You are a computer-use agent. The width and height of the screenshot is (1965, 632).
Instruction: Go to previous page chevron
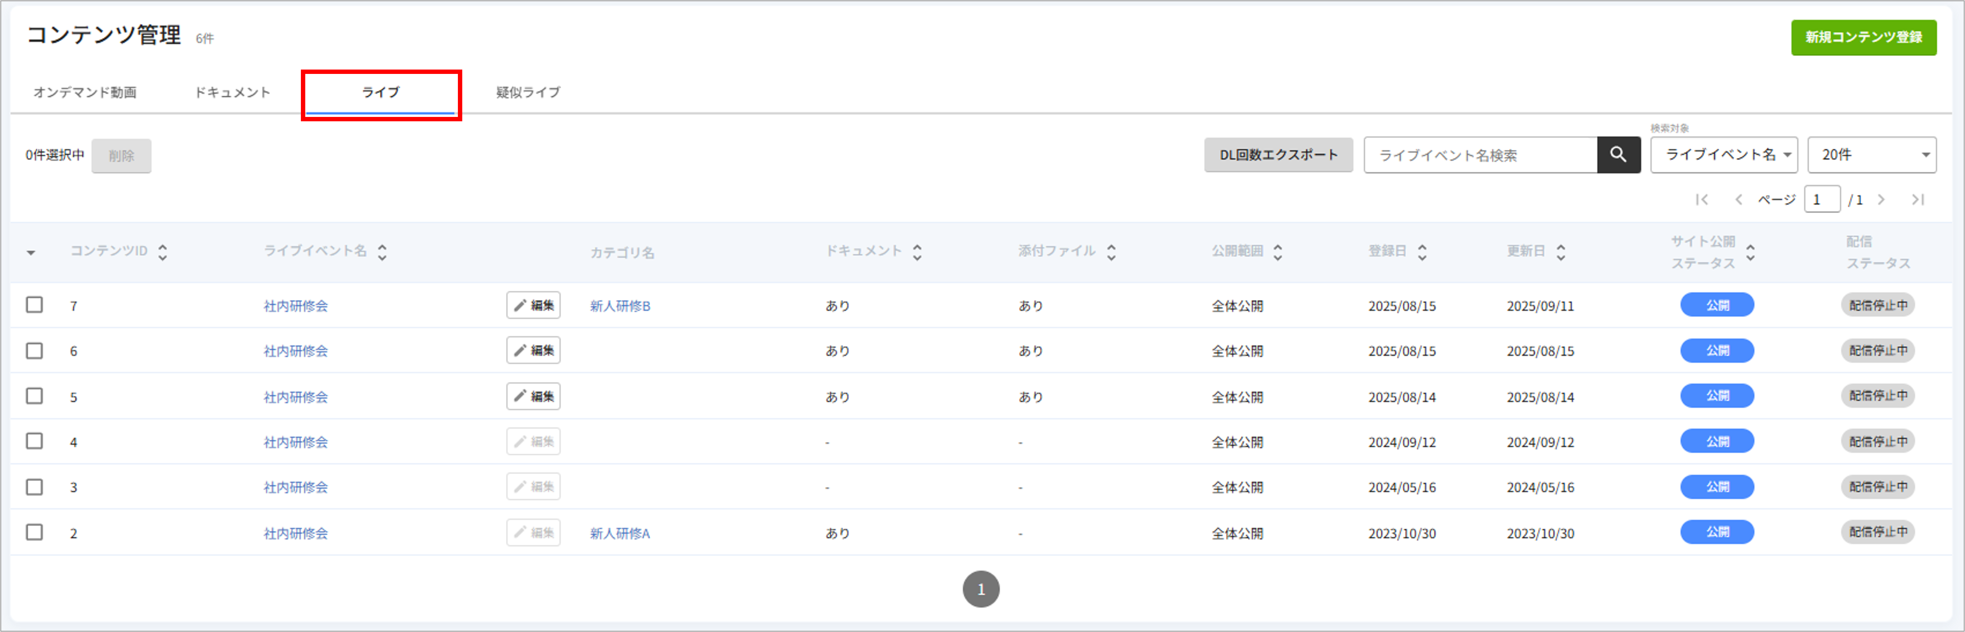pyautogui.click(x=1738, y=200)
